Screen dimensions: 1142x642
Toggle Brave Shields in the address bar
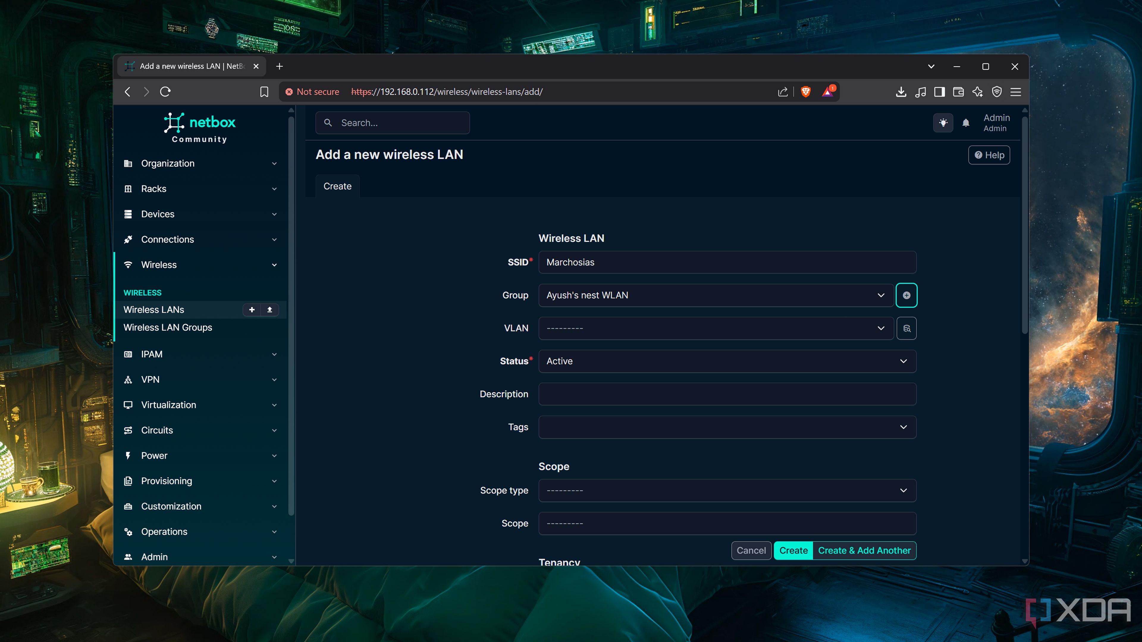805,92
